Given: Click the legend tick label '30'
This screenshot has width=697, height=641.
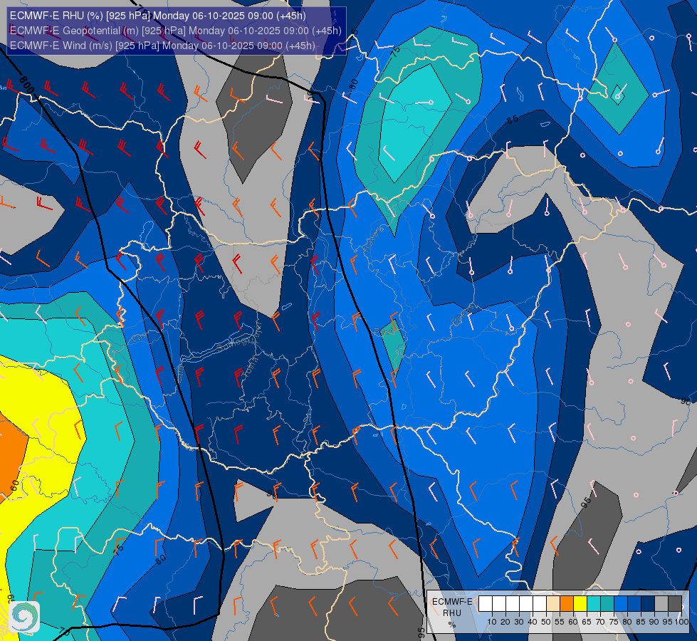Looking at the screenshot, I should click(x=519, y=622).
